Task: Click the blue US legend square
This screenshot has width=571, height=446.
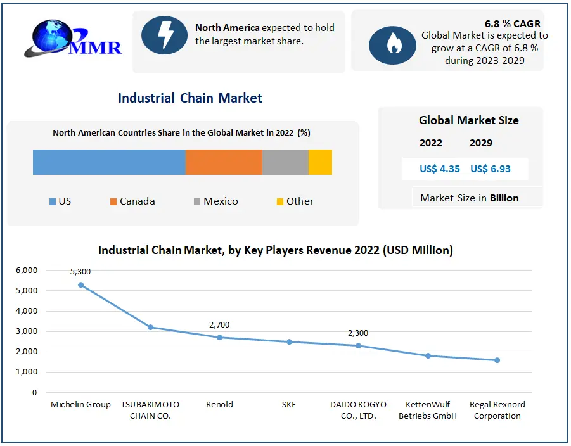Action: tap(53, 201)
